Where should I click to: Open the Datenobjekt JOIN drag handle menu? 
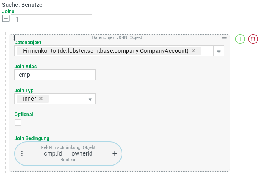(x=15, y=38)
